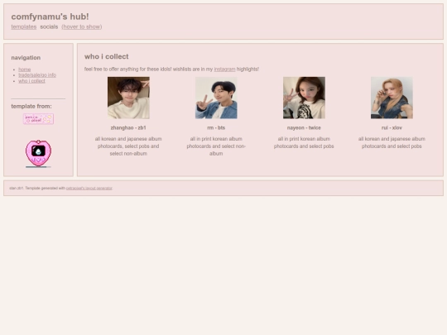
Task: Click the (hover to show) link
Action: pyautogui.click(x=82, y=26)
